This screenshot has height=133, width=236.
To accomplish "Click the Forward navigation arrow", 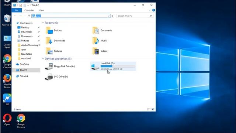I will tap(21, 16).
